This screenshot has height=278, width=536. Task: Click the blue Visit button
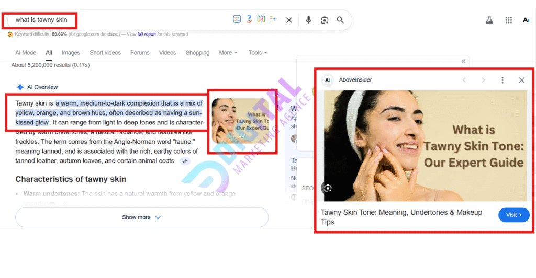tap(513, 215)
